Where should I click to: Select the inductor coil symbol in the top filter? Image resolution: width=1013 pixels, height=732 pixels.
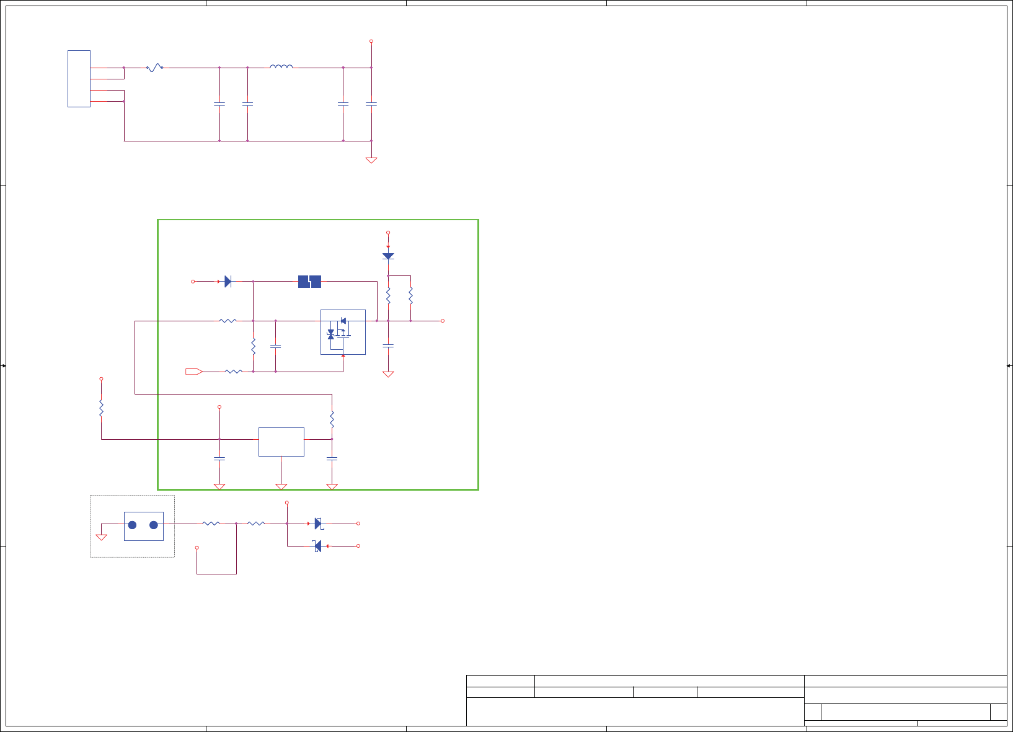pos(281,66)
